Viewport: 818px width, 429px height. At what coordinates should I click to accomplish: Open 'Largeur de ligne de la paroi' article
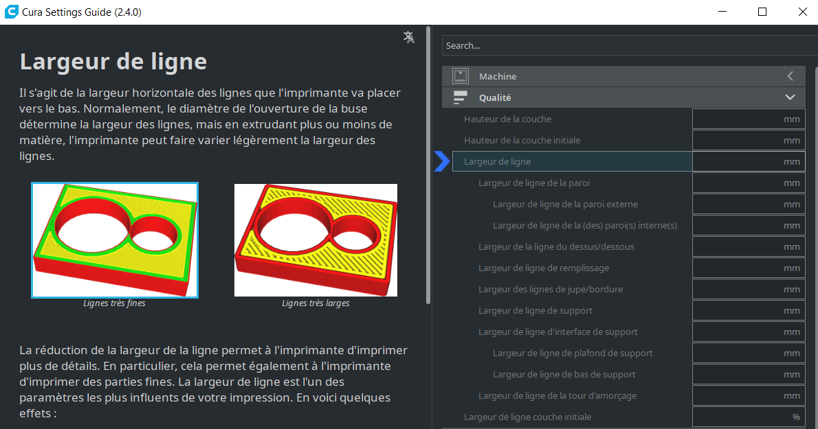coord(534,183)
